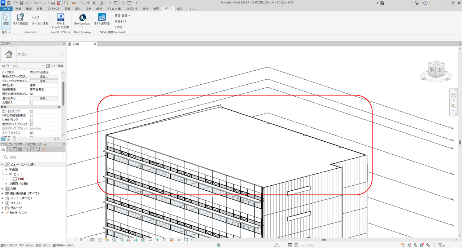Expand the ファミリ tree node

coord(3,203)
